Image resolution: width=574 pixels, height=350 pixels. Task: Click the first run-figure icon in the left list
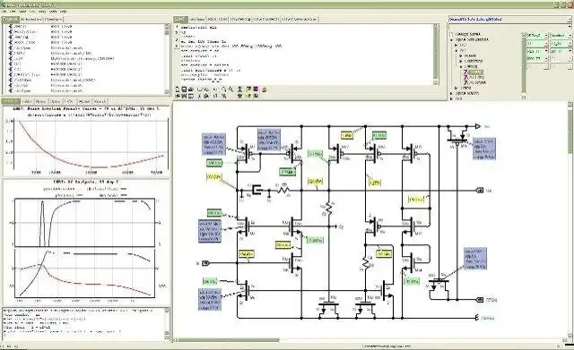pyautogui.click(x=11, y=27)
